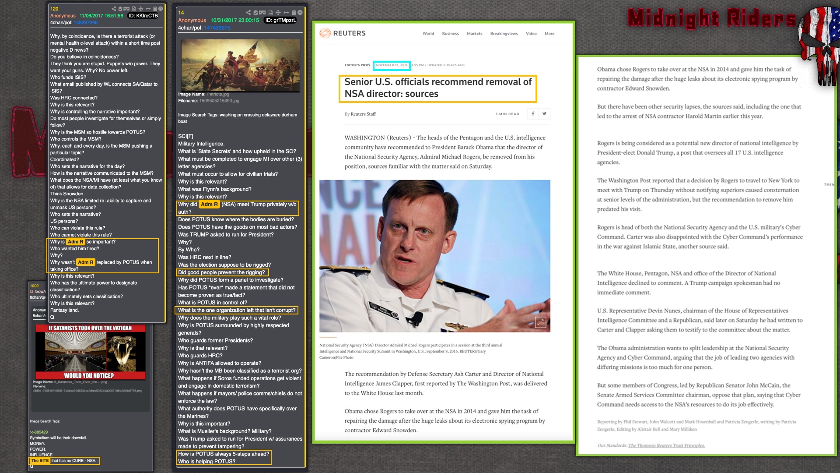This screenshot has height=473, width=840.
Task: Click the expand image icon on Rogers photo
Action: (540, 322)
